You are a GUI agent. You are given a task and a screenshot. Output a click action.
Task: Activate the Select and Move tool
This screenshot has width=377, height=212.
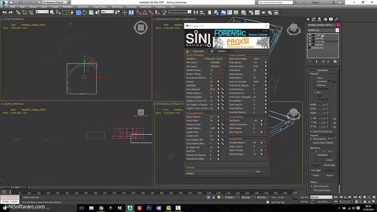(x=78, y=12)
